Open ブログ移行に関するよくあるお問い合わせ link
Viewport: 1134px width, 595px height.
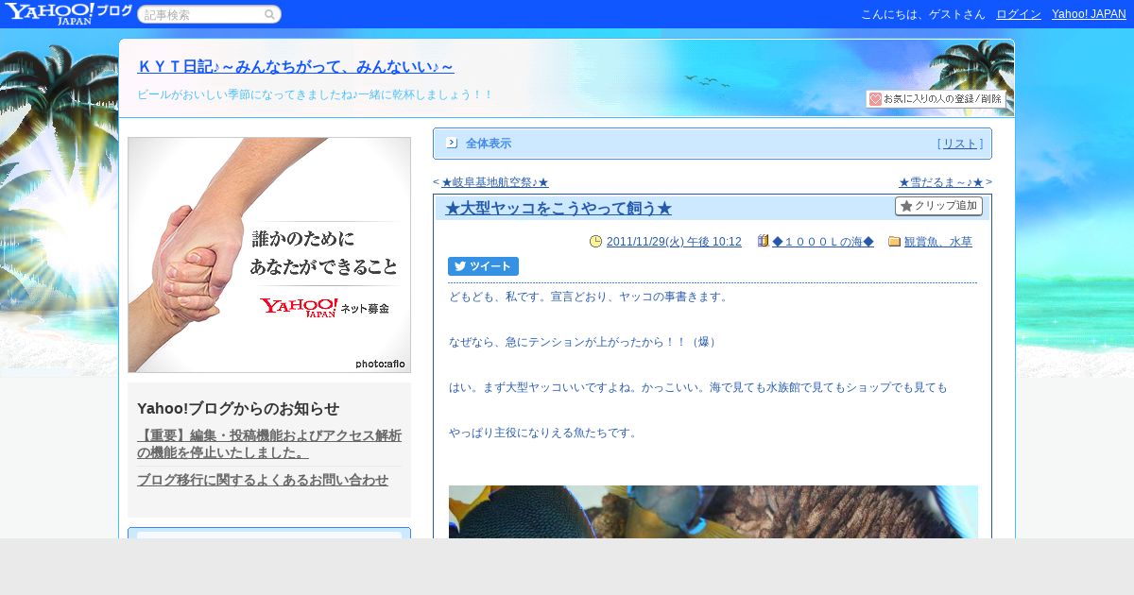(263, 480)
